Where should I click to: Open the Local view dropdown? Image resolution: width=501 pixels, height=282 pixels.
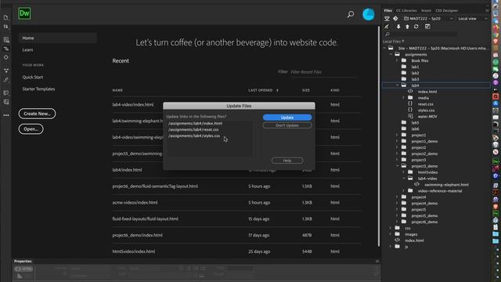point(473,19)
